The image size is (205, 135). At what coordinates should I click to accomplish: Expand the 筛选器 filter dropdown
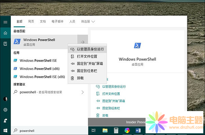tap(88, 22)
